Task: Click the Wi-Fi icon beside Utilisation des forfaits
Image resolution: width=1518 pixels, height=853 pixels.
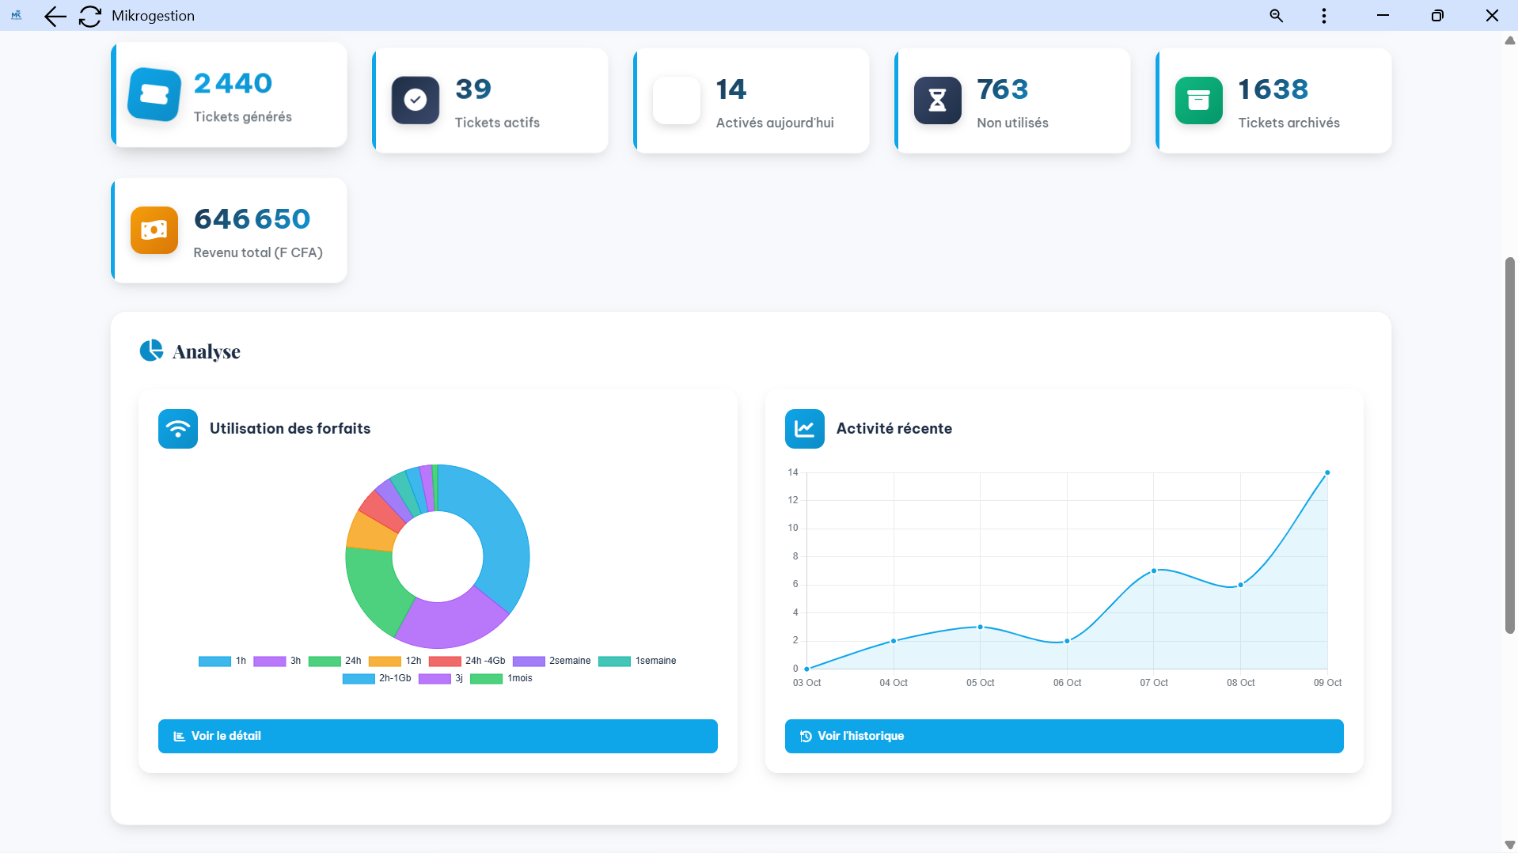Action: coord(178,429)
